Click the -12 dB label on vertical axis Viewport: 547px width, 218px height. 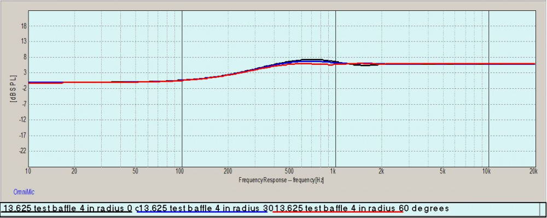click(x=22, y=119)
